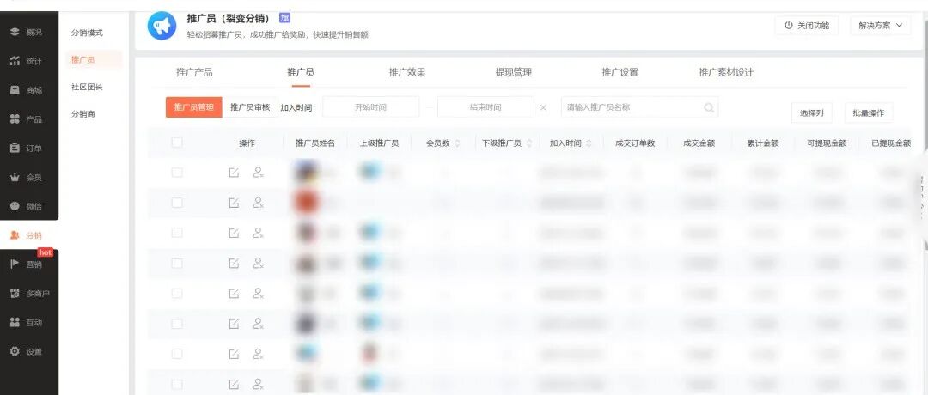Open the 产品 products sidebar icon
Image resolution: width=928 pixels, height=395 pixels.
pyautogui.click(x=15, y=118)
